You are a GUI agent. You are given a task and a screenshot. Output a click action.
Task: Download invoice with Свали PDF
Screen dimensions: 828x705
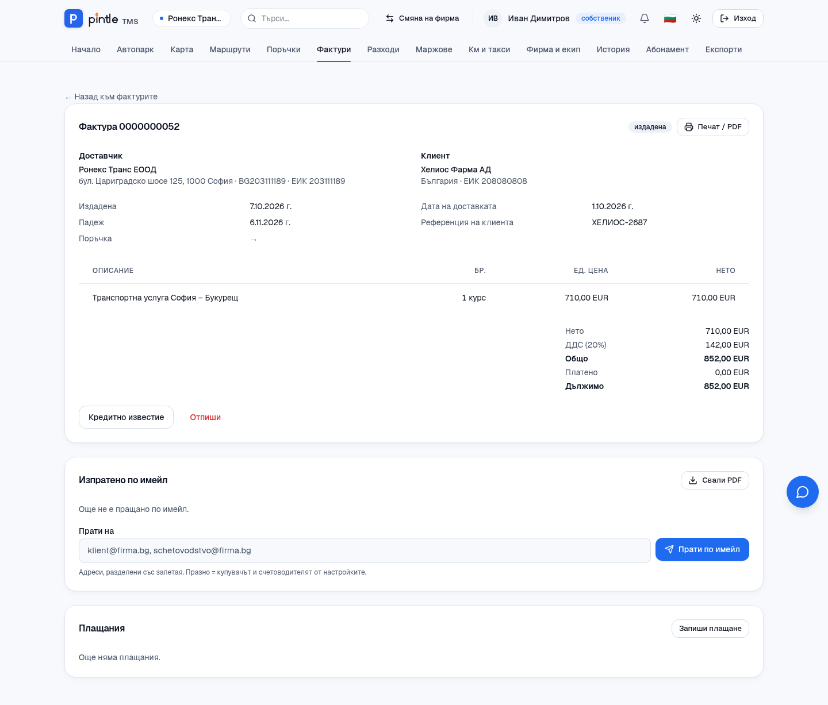[x=715, y=480]
